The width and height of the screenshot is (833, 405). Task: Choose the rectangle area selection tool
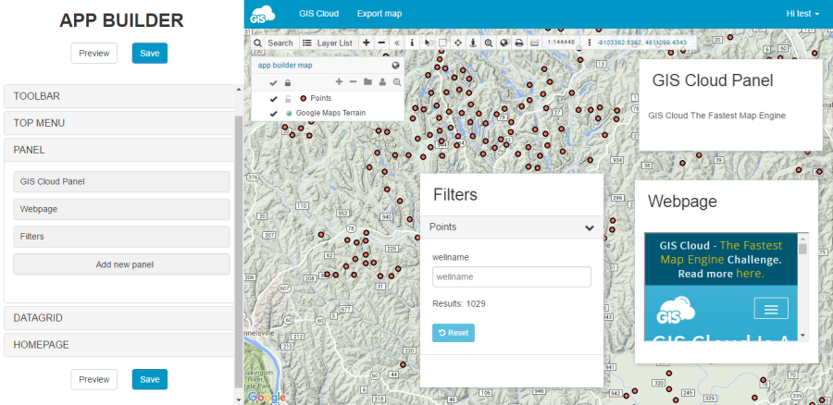coord(442,43)
